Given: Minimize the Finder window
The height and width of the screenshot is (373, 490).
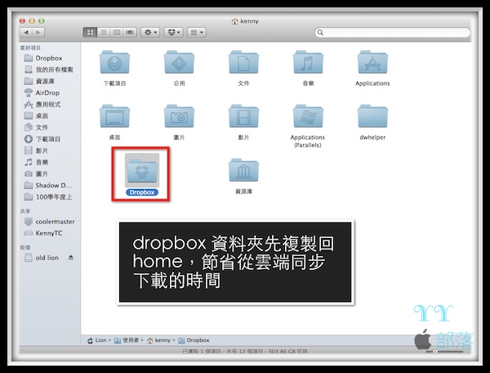Looking at the screenshot, I should [x=32, y=21].
